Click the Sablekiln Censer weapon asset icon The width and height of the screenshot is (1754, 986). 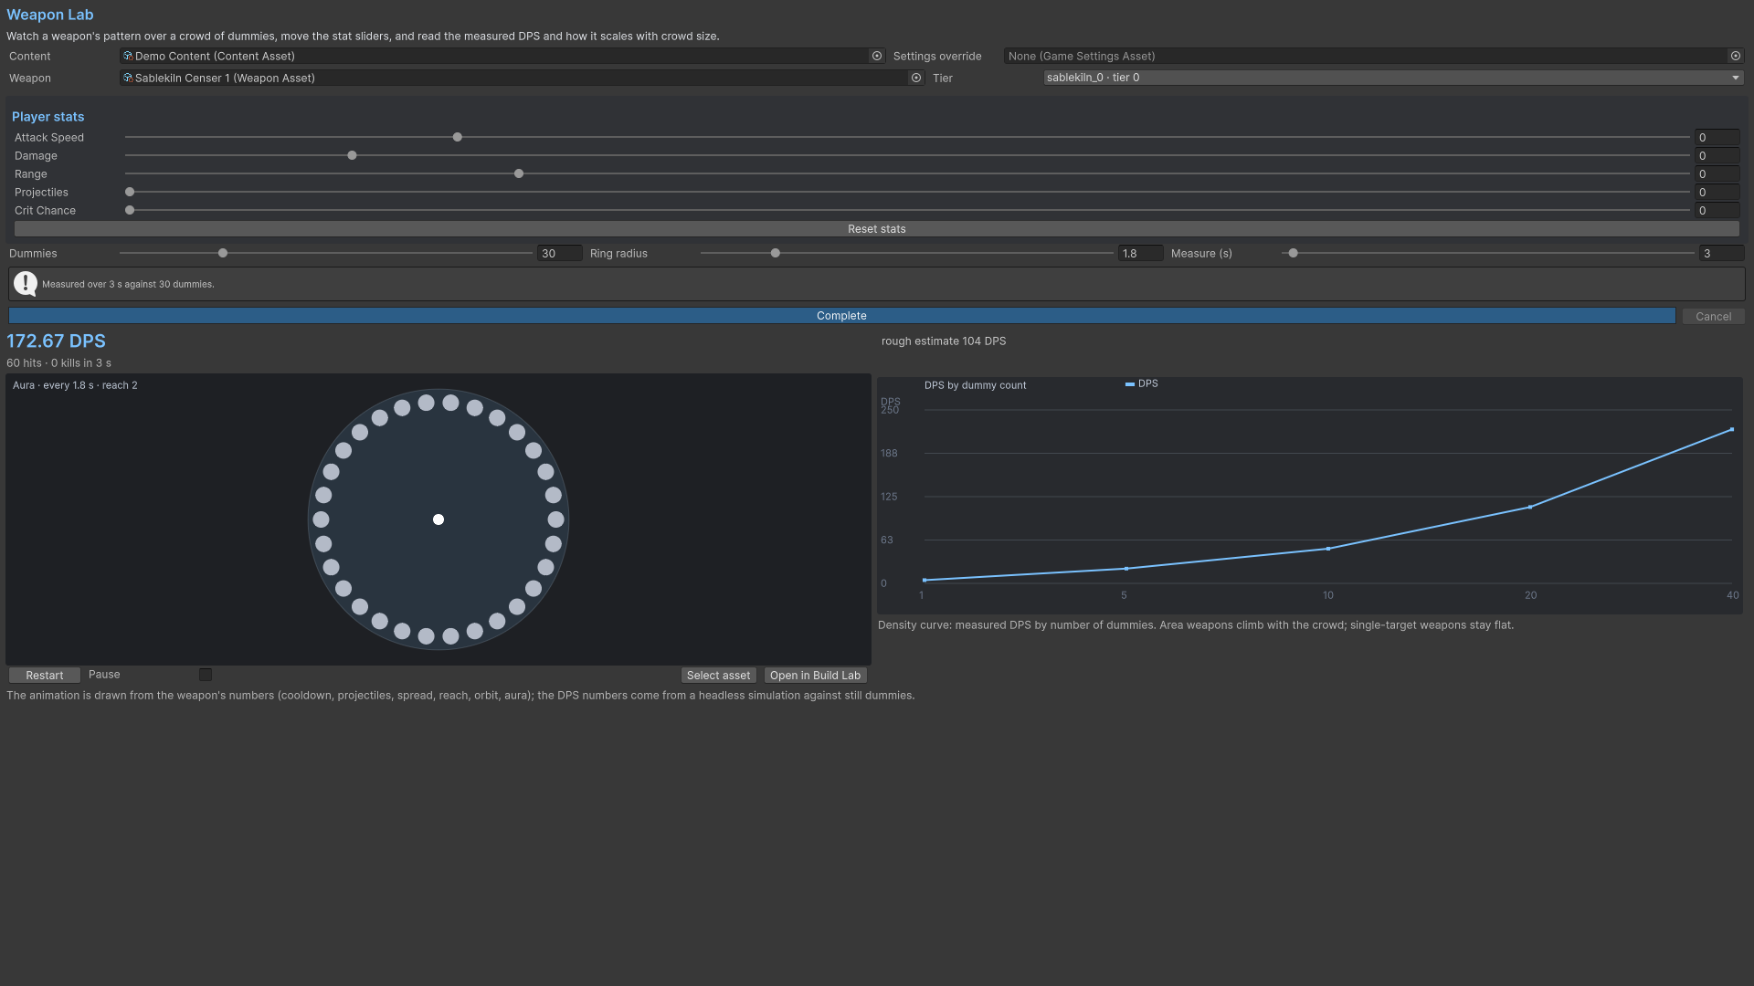[x=128, y=78]
